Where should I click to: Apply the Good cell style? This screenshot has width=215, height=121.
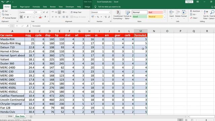(140, 16)
